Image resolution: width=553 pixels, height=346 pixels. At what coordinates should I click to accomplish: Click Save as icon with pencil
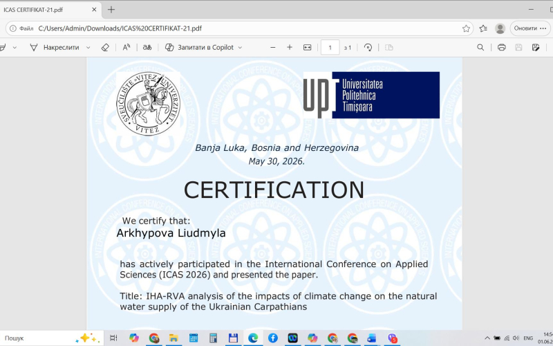pos(536,47)
